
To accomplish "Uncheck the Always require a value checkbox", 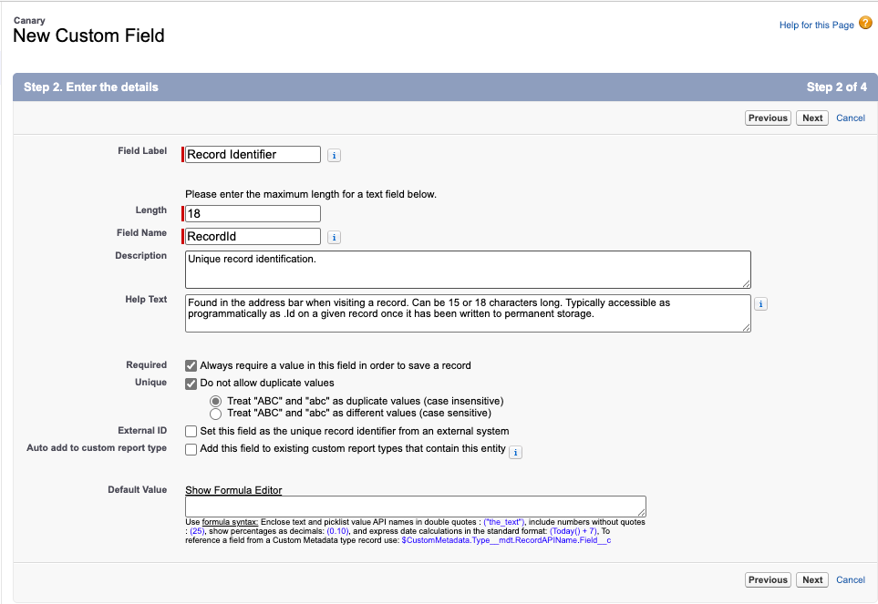I will 191,365.
